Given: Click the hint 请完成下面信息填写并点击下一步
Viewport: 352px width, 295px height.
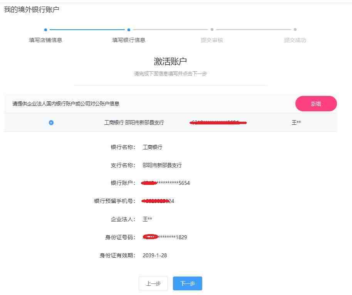Looking at the screenshot, I should coord(170,74).
